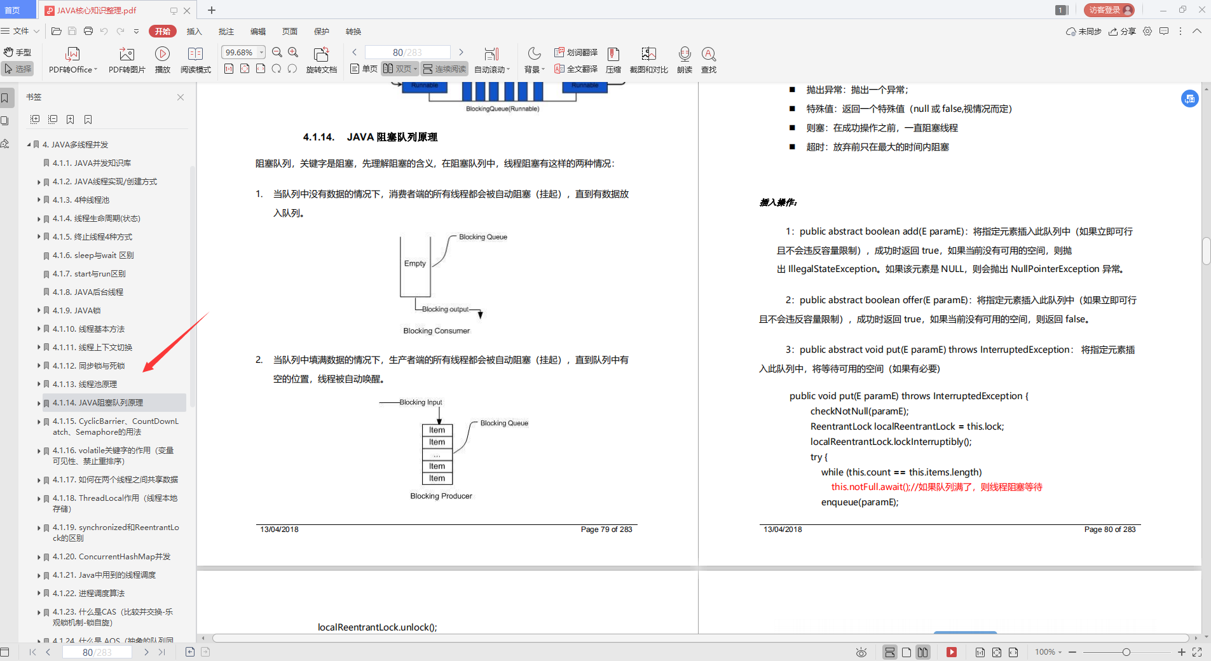This screenshot has width=1211, height=661.
Task: Select the Hand tool (手型)
Action: (18, 52)
